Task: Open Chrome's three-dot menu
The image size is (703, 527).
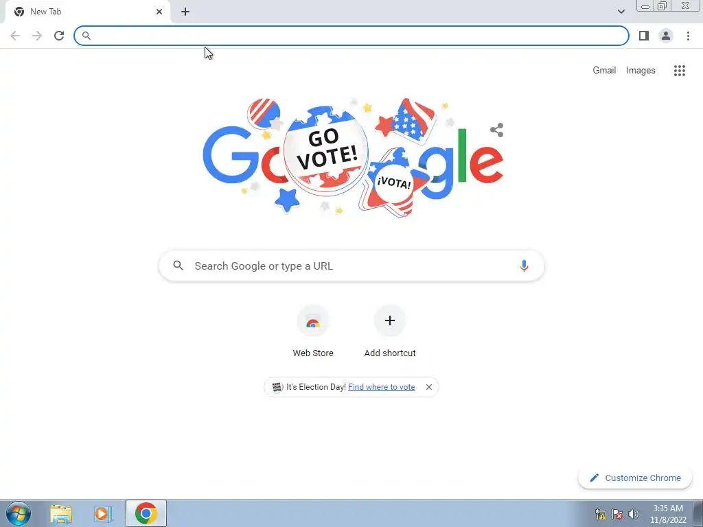Action: 688,36
